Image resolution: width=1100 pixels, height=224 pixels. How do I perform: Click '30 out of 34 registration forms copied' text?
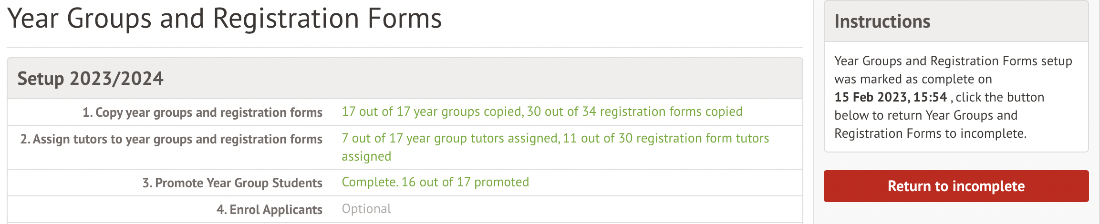click(x=634, y=112)
